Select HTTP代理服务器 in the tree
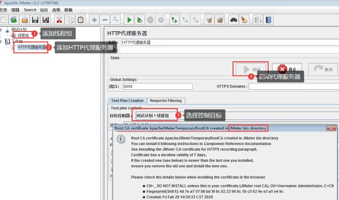Screen dimensions: 339x200 (x=32, y=47)
